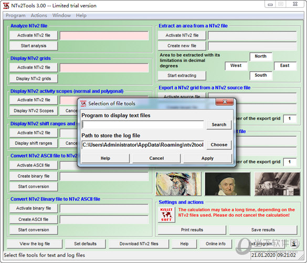This screenshot has height=263, width=307.
Task: Click the Extract area NTv2 file path field
Action: coord(252,36)
